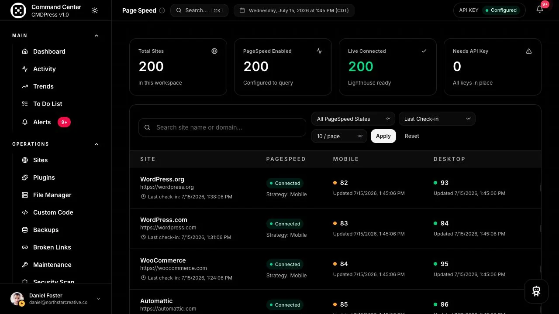Click the Alerts bell icon in sidebar
559x314 pixels.
tap(25, 122)
